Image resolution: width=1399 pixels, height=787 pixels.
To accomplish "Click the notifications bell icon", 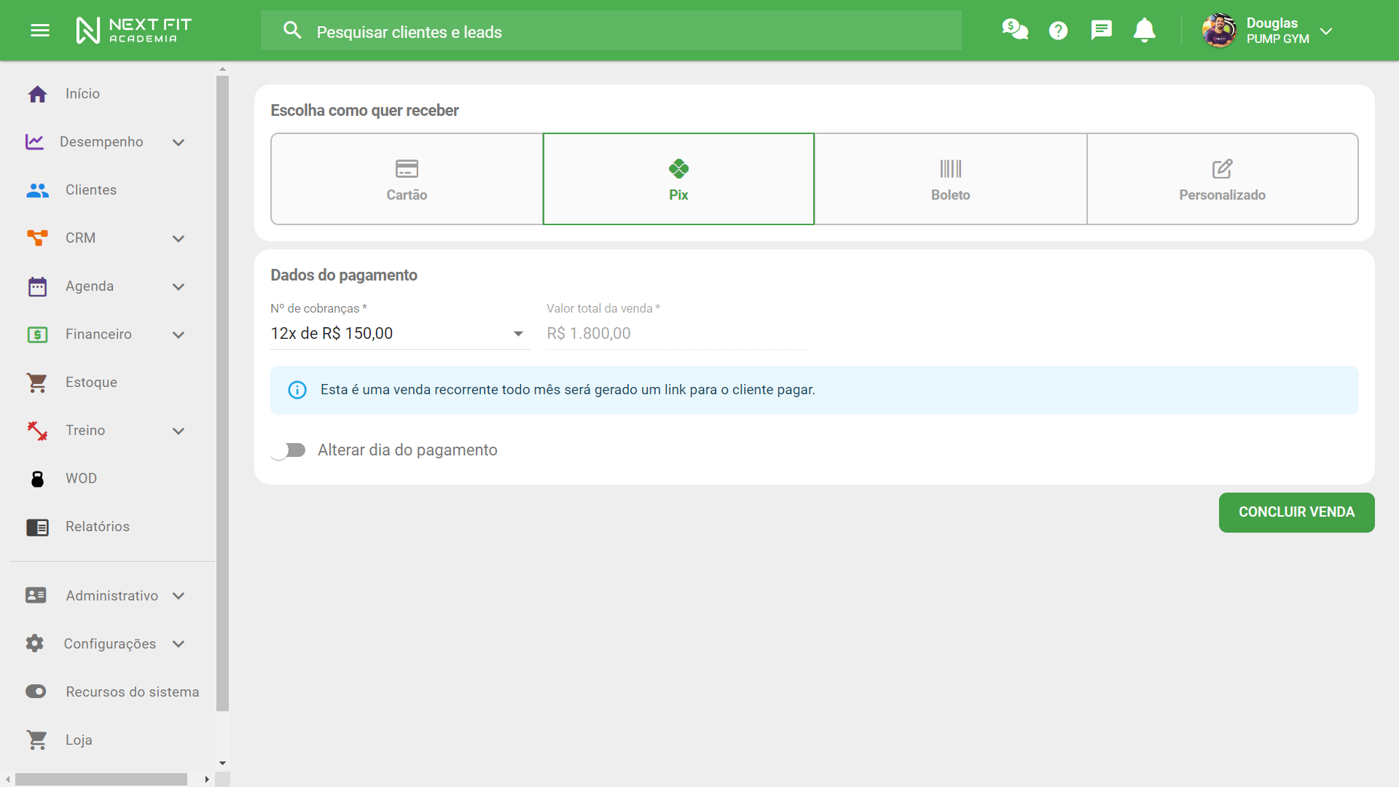I will tap(1144, 30).
